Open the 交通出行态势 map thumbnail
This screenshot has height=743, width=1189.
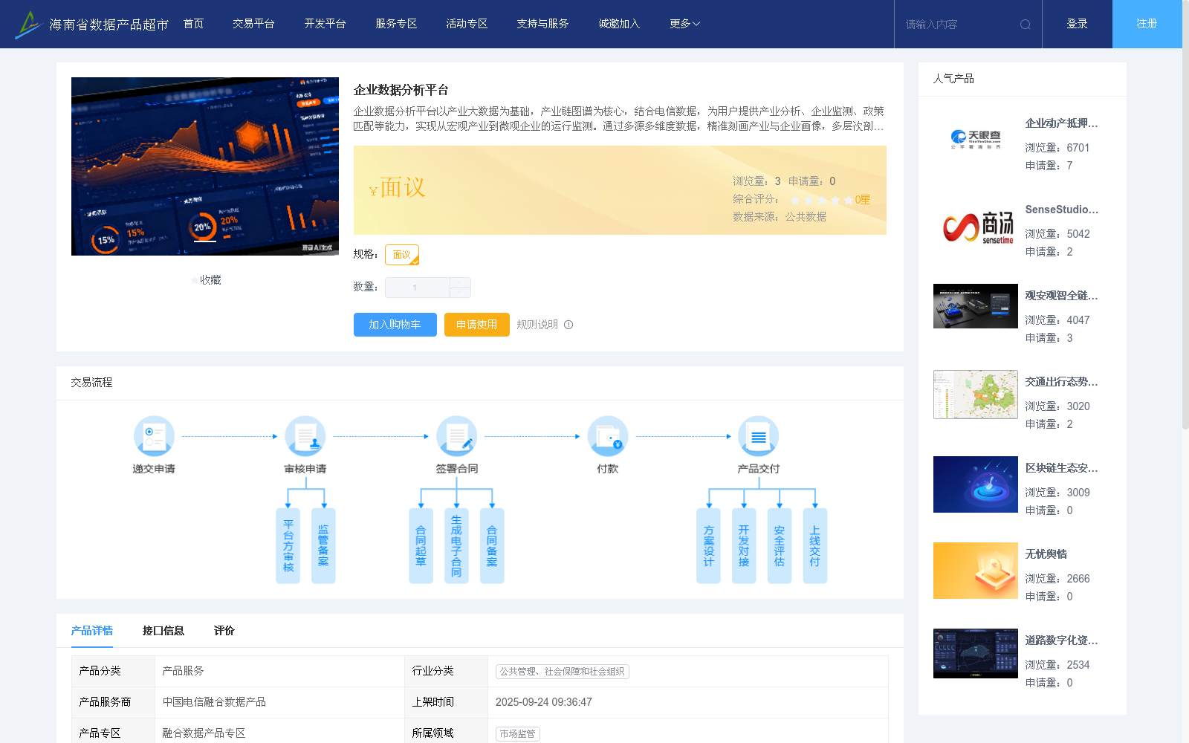click(976, 395)
